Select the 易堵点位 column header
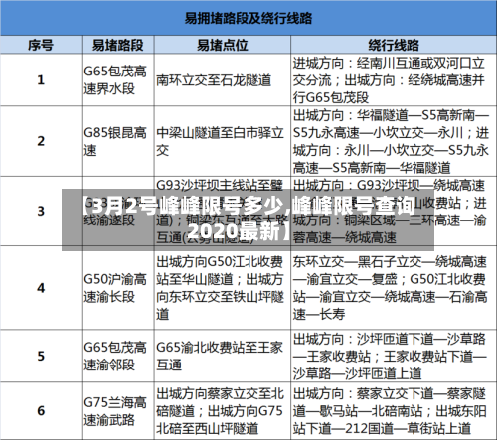The image size is (497, 440). pyautogui.click(x=223, y=45)
